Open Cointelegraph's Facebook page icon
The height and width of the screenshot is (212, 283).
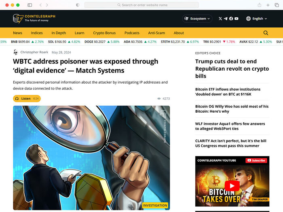click(231, 19)
